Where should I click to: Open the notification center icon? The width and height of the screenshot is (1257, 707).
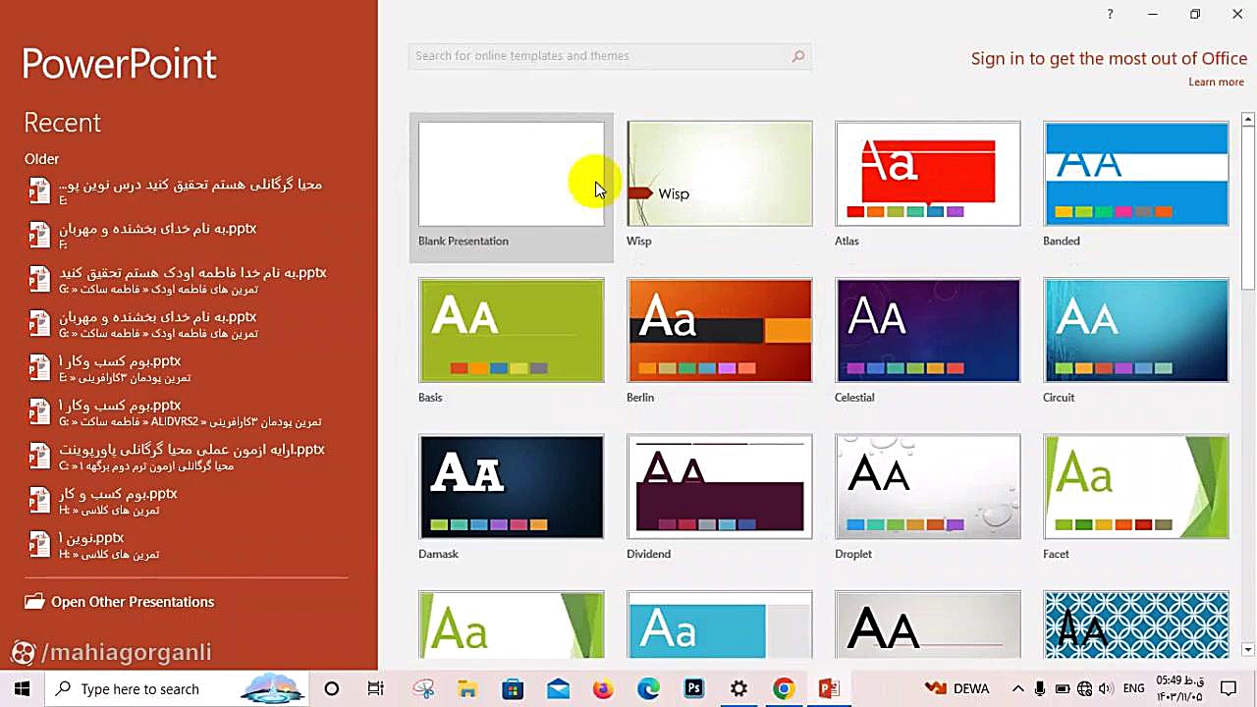point(1229,688)
